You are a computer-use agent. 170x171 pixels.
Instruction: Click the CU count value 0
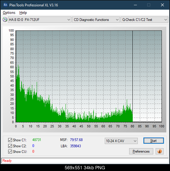[33, 152]
